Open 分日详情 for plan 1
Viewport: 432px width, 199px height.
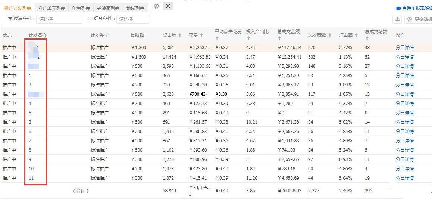tap(405, 76)
